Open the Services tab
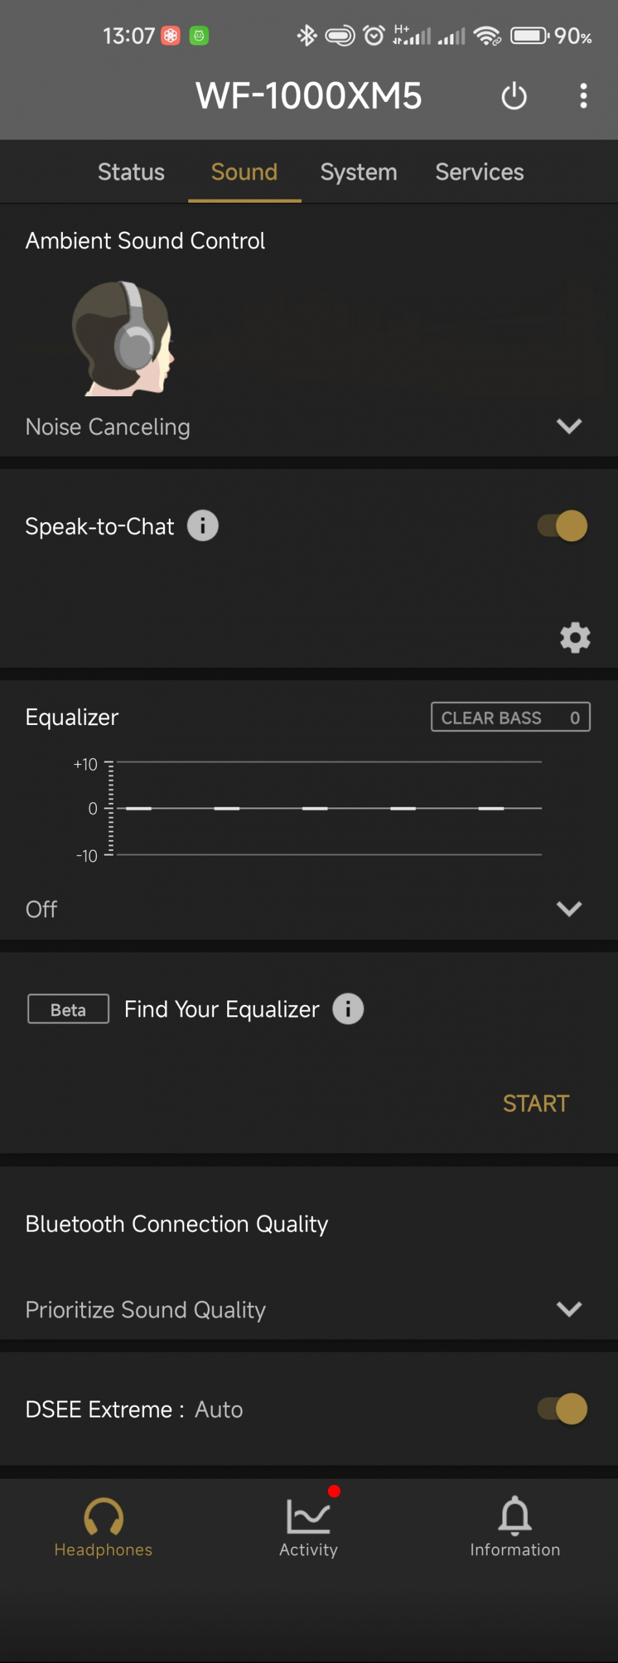 tap(479, 172)
